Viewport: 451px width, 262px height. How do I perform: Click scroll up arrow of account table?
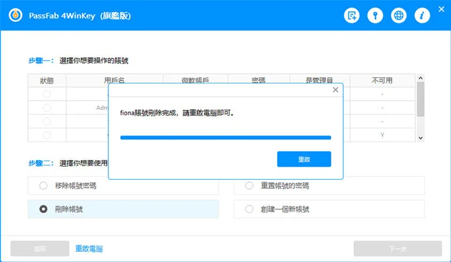[420, 78]
